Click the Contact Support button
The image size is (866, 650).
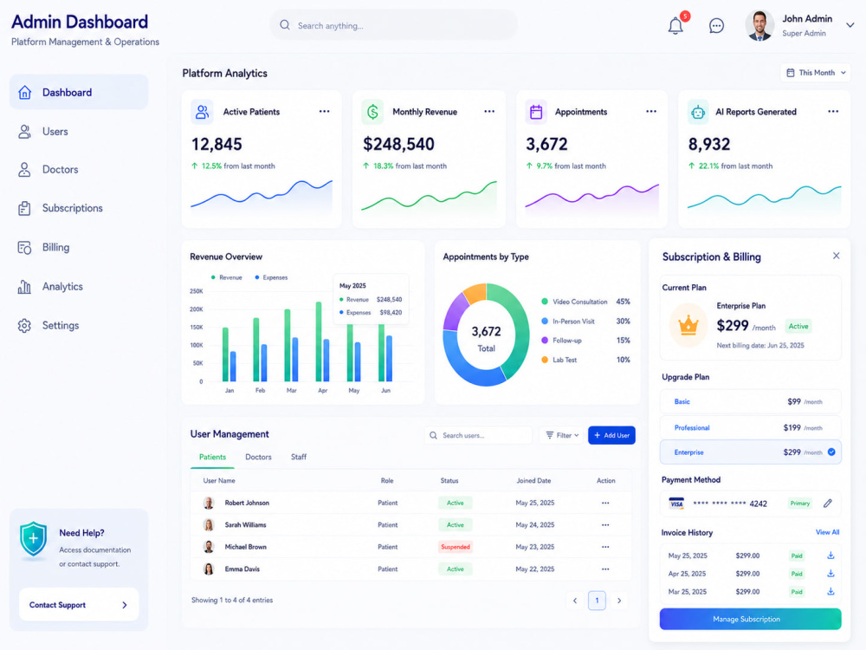tap(79, 605)
